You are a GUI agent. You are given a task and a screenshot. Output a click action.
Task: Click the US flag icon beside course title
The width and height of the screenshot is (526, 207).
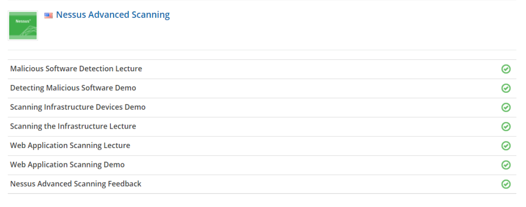click(x=49, y=15)
